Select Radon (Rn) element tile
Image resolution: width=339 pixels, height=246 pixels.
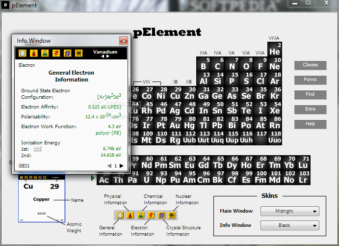275,123
